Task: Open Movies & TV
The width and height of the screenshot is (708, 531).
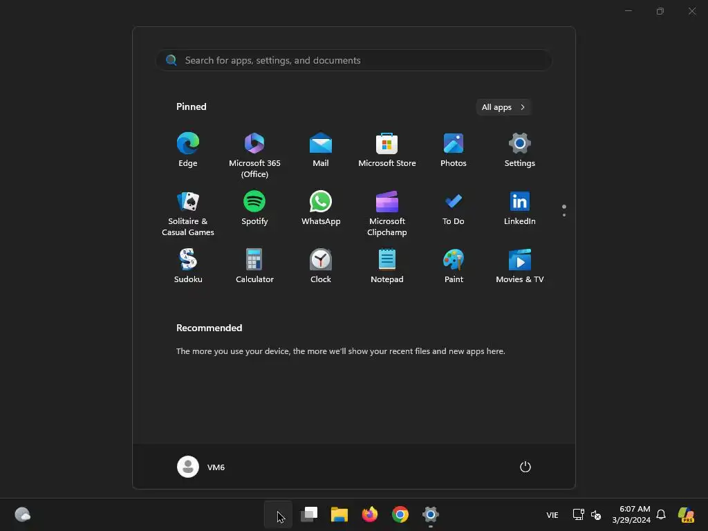Action: pyautogui.click(x=520, y=266)
